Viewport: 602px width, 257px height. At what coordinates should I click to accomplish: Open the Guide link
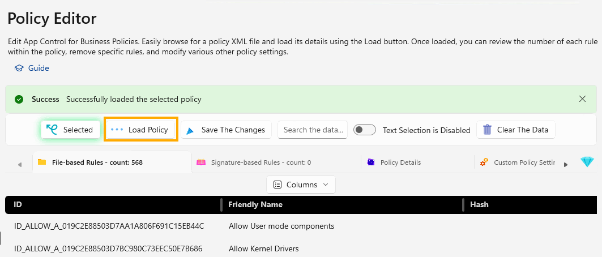point(32,68)
